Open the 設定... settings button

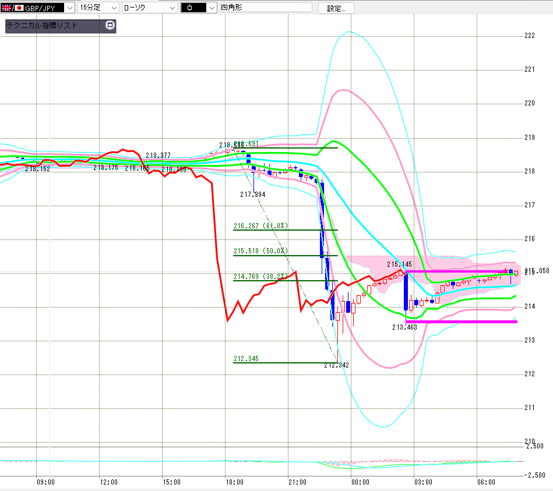pos(336,9)
